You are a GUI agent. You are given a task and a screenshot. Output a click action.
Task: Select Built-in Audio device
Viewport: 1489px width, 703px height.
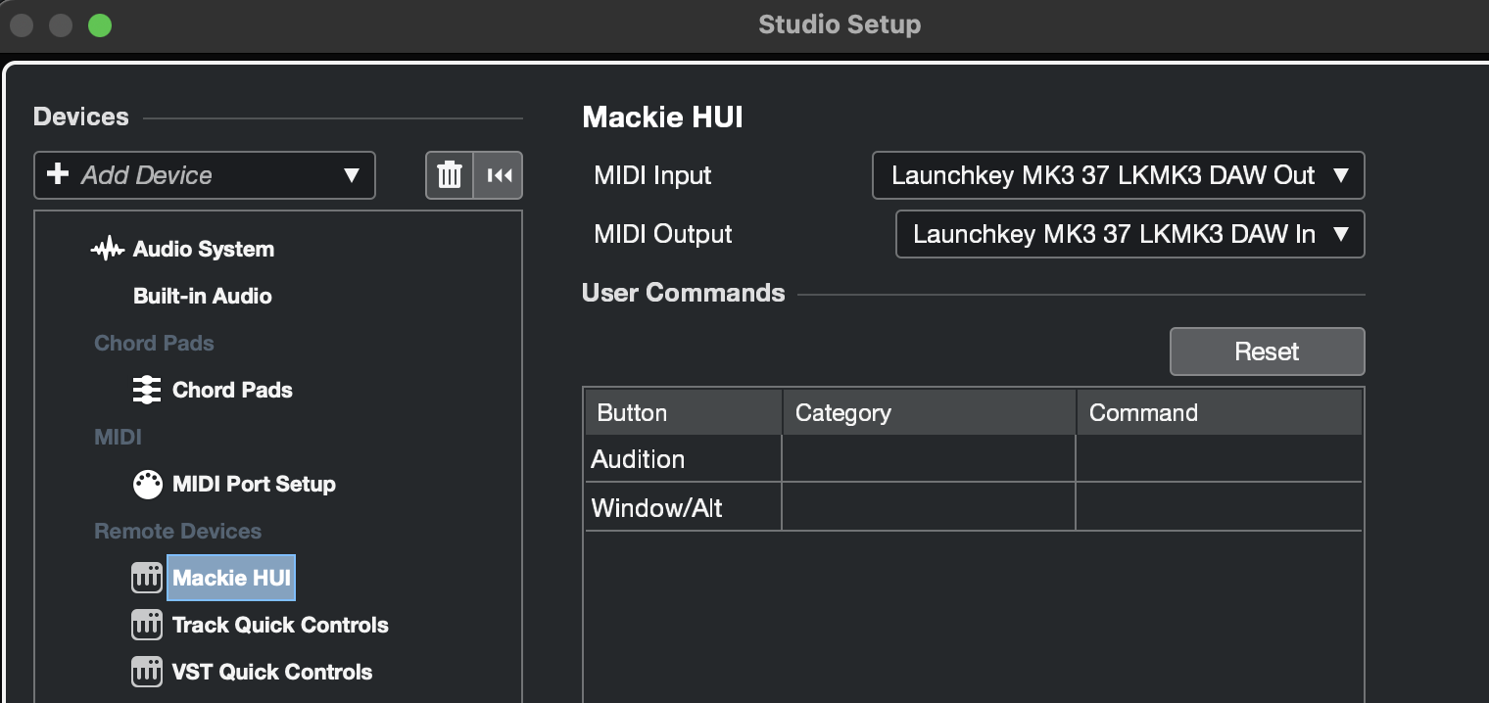pyautogui.click(x=202, y=296)
